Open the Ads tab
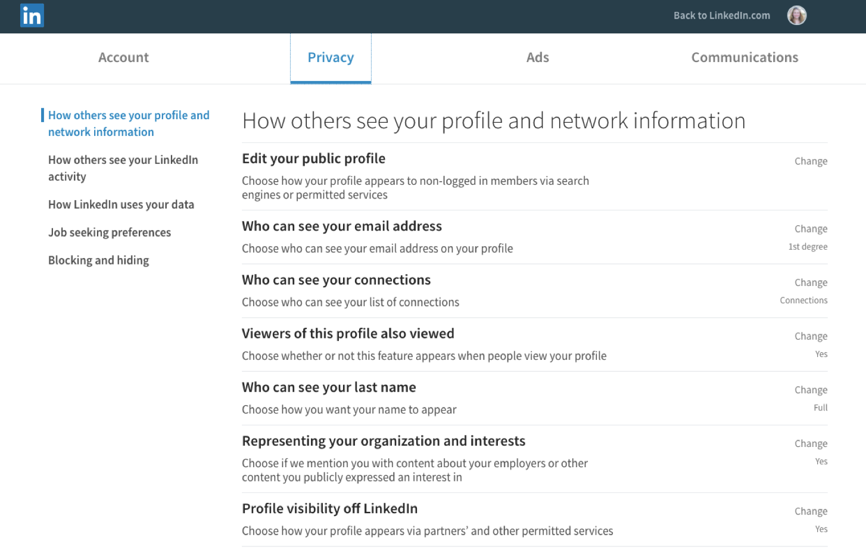 coord(537,58)
